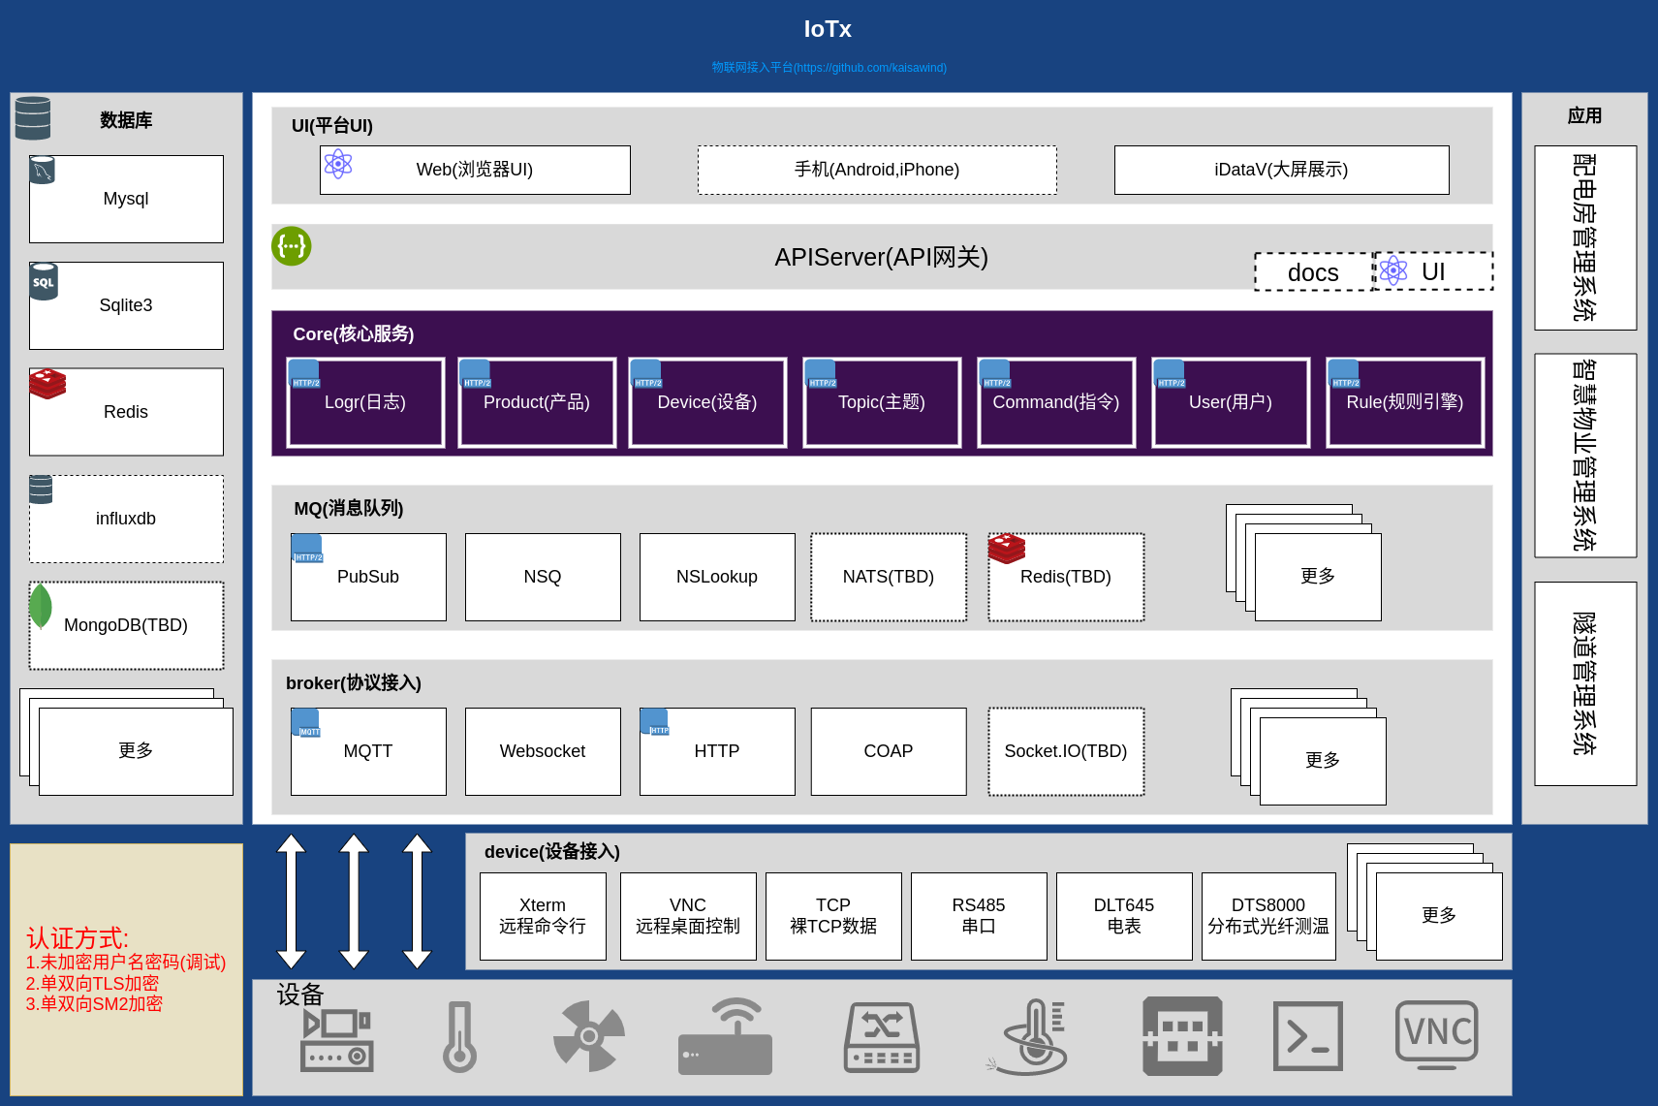Click the green MongoDB leaf icon

coord(41,606)
